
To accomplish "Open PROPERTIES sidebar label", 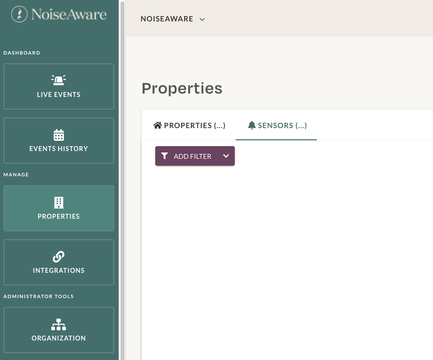I will (x=59, y=216).
